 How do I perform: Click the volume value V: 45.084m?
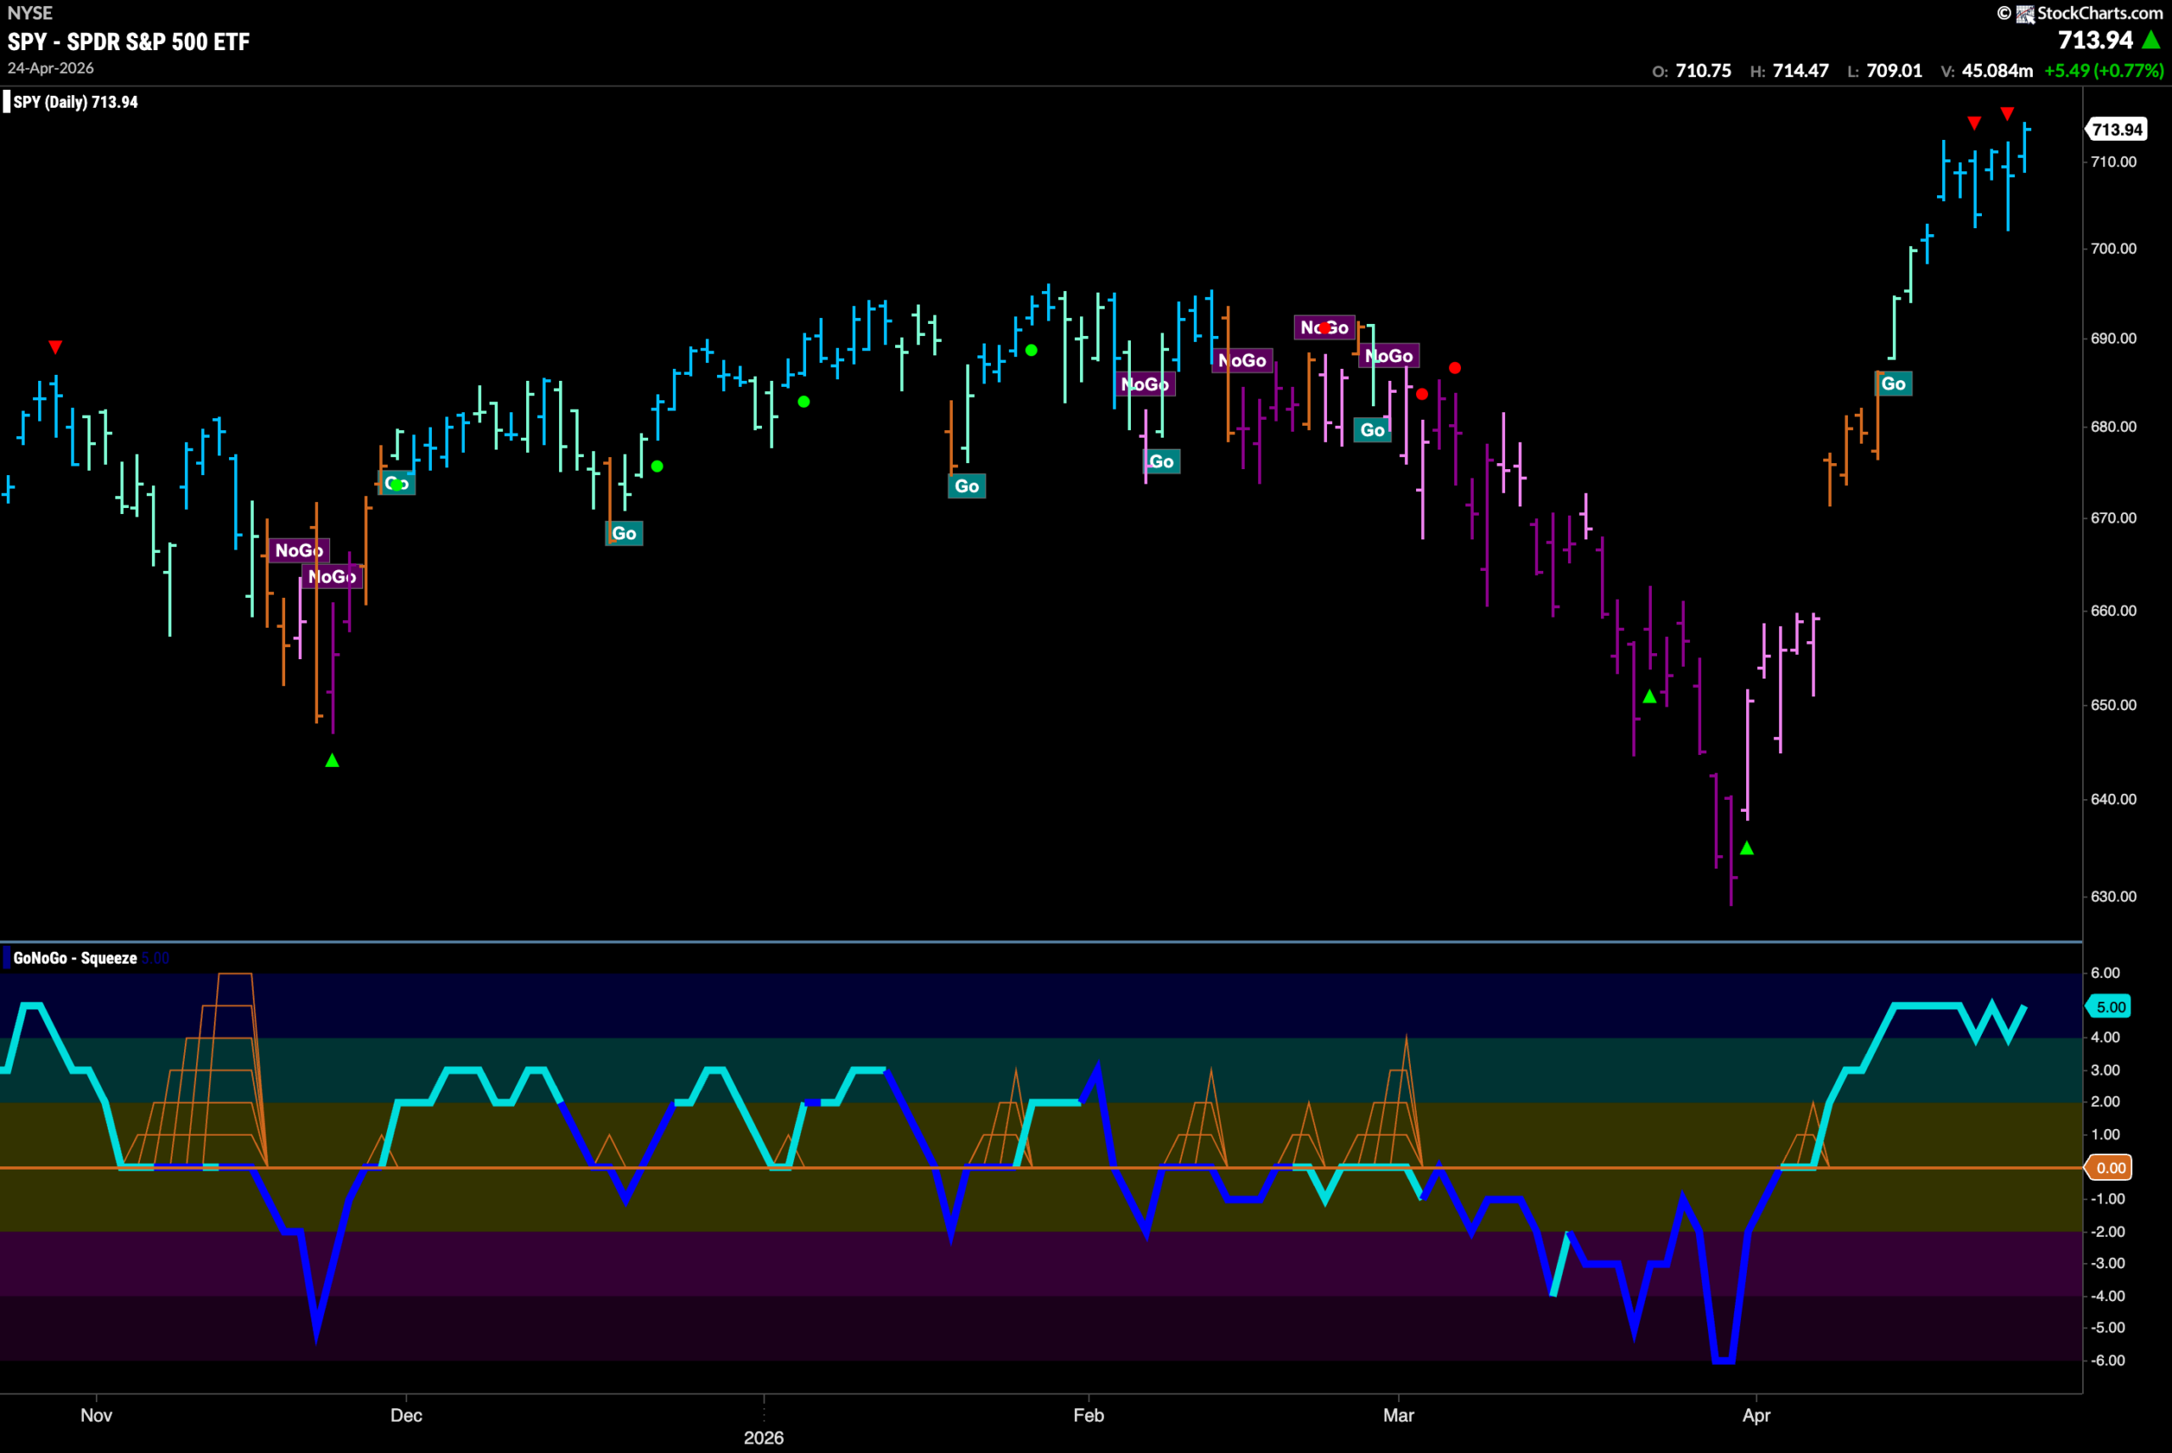1987,71
